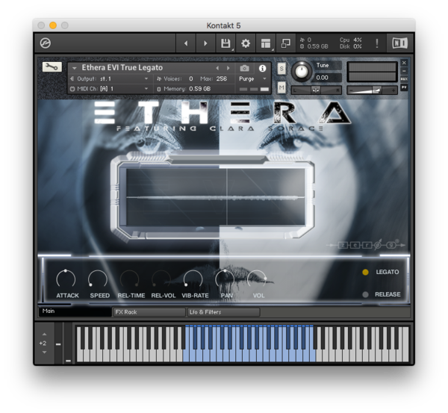Click the Kontakt logo in the top-left corner
The image size is (448, 413).
[45, 43]
